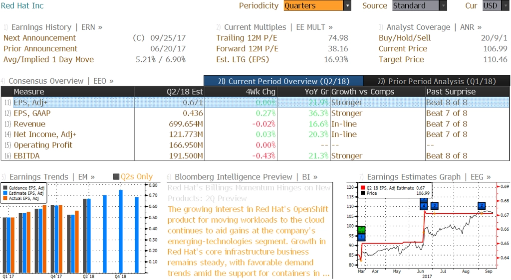Click the EPS GAAP YoY growth 36.3%
Screen dimensions: 511x280
(x=318, y=113)
